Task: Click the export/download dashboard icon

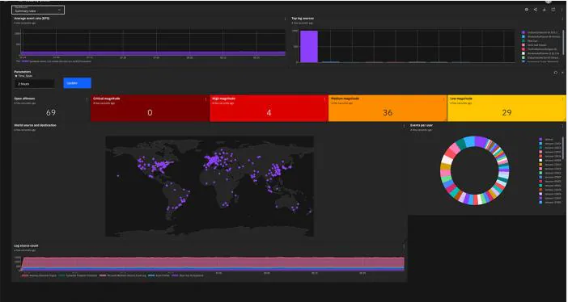Action: pyautogui.click(x=544, y=10)
